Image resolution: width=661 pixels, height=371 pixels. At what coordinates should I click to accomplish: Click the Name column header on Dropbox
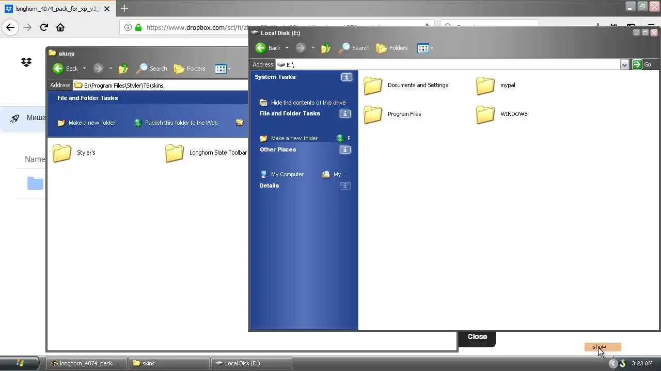click(x=35, y=159)
